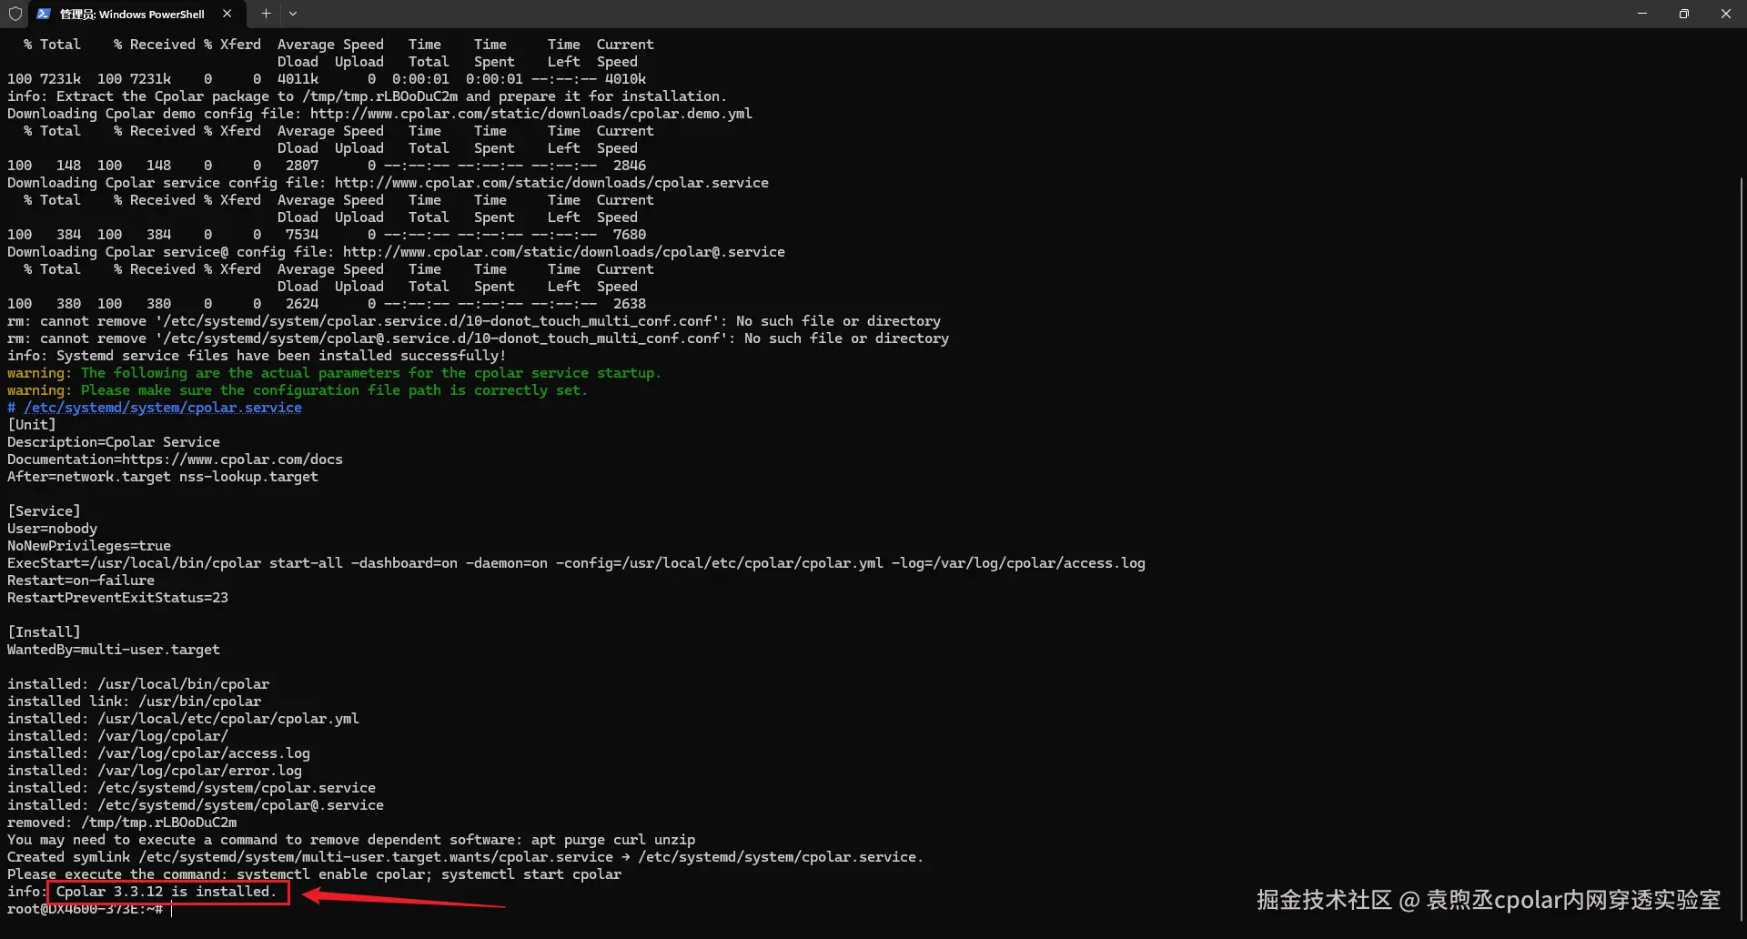Click the first 'rm: cannot remove' cpolar.service.d line
The height and width of the screenshot is (939, 1747).
(x=474, y=321)
